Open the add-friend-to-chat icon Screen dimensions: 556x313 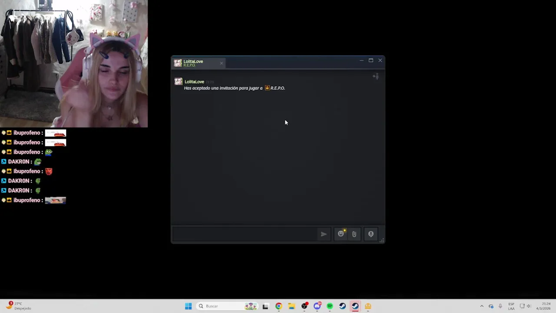(x=376, y=77)
